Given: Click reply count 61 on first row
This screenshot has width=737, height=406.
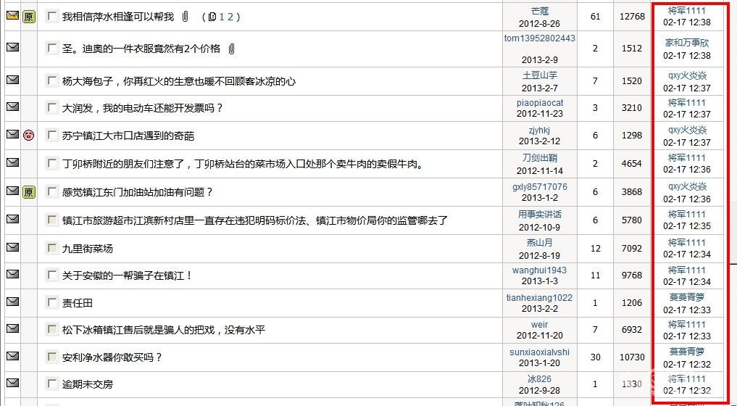Looking at the screenshot, I should pyautogui.click(x=596, y=17).
